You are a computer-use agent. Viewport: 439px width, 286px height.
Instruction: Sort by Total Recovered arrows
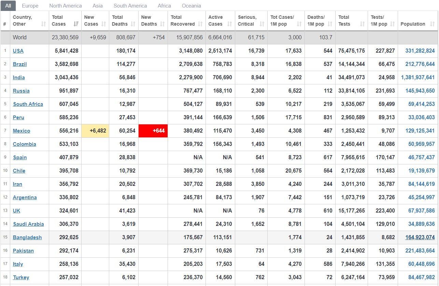point(200,24)
